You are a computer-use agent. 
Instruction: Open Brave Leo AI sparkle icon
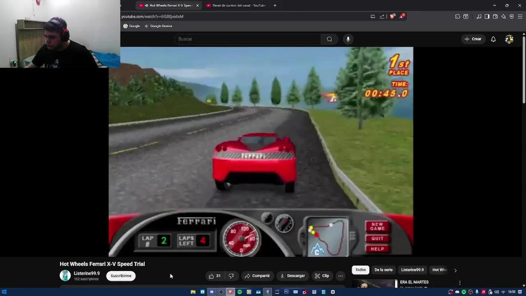point(503,16)
